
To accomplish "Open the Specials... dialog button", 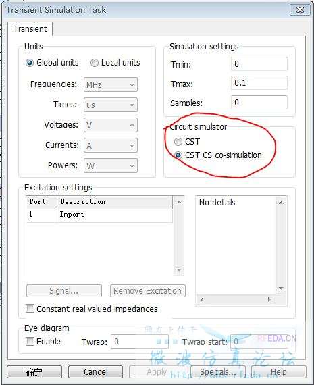I will pos(217,371).
